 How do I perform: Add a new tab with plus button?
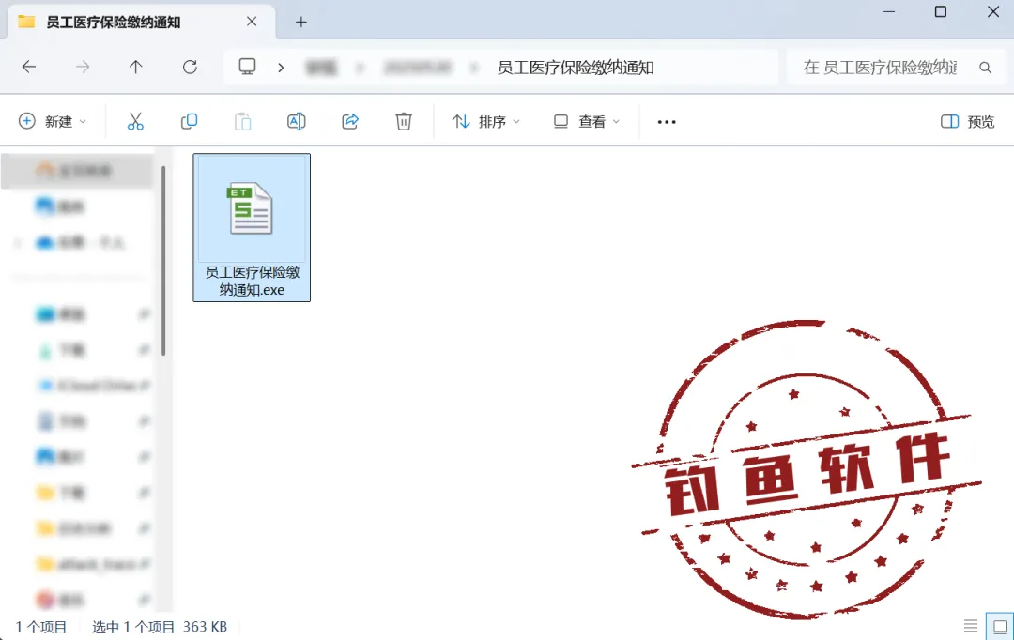(300, 22)
